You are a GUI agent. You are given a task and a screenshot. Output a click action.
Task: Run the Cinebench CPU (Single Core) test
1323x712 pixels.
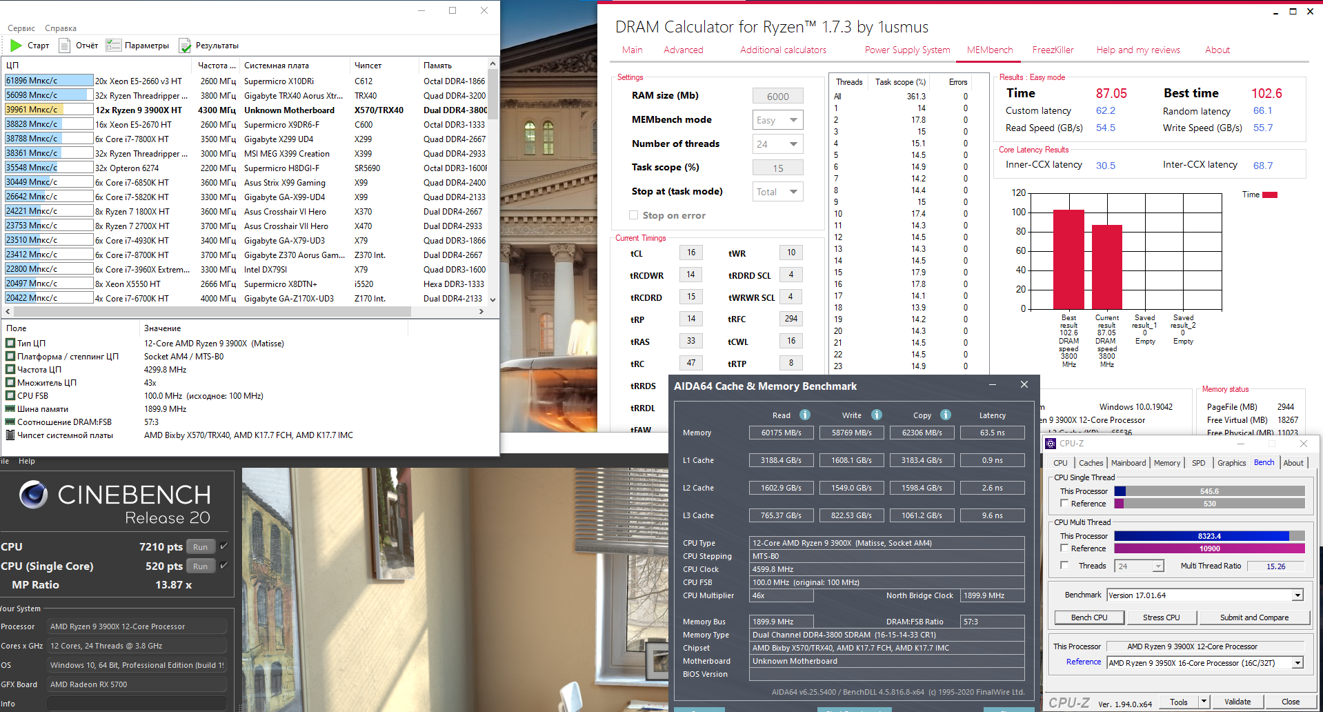pyautogui.click(x=200, y=566)
